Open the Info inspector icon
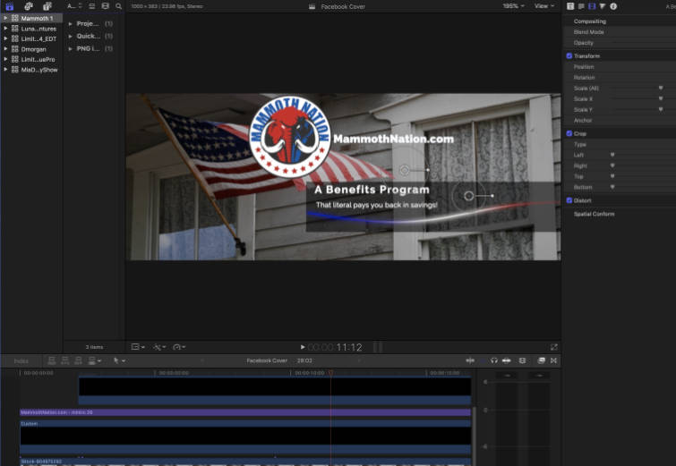Screen dimensions: 676x466 [x=613, y=6]
